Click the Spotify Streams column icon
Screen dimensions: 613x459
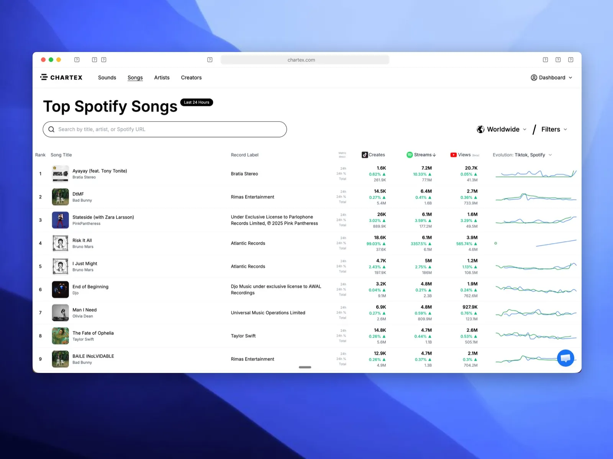point(410,155)
